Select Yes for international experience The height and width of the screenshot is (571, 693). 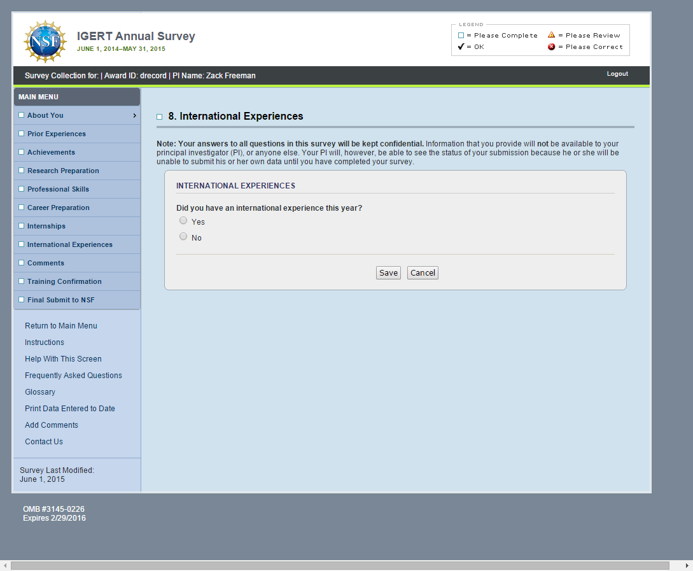183,221
